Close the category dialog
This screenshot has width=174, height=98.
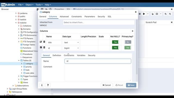pyautogui.click(x=136, y=12)
